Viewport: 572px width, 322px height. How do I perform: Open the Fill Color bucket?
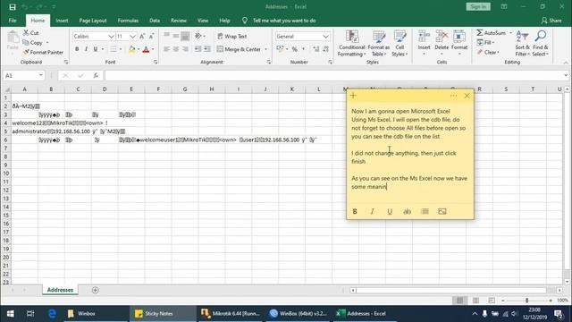tap(131, 49)
